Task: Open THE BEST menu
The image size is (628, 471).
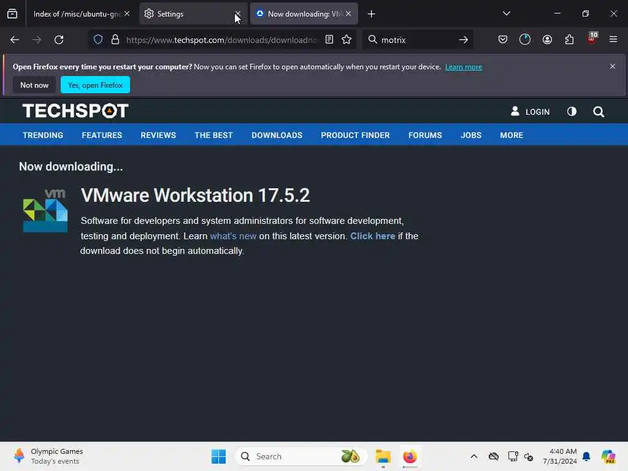Action: tap(213, 136)
